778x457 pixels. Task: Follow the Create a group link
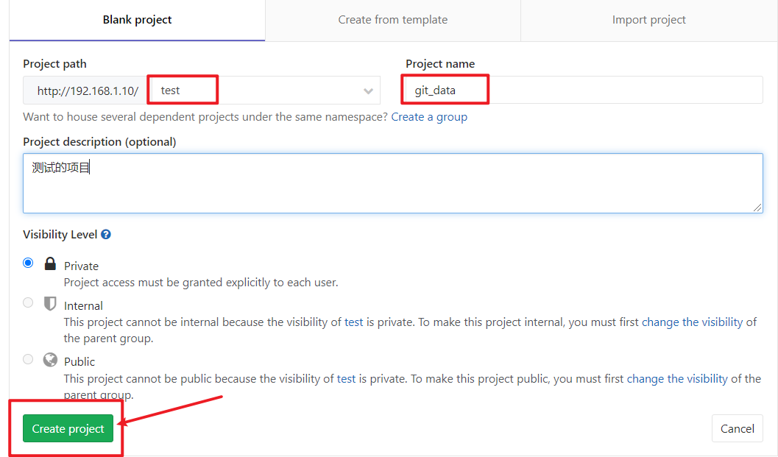(429, 117)
